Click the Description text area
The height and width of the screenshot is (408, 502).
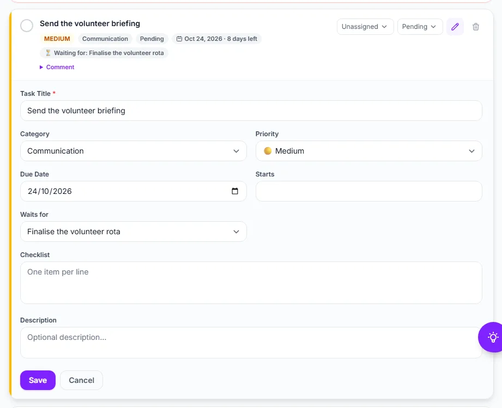click(251, 343)
